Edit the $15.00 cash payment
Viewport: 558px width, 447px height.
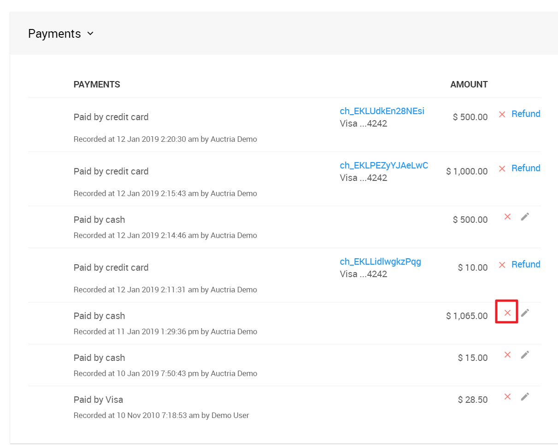coord(525,355)
